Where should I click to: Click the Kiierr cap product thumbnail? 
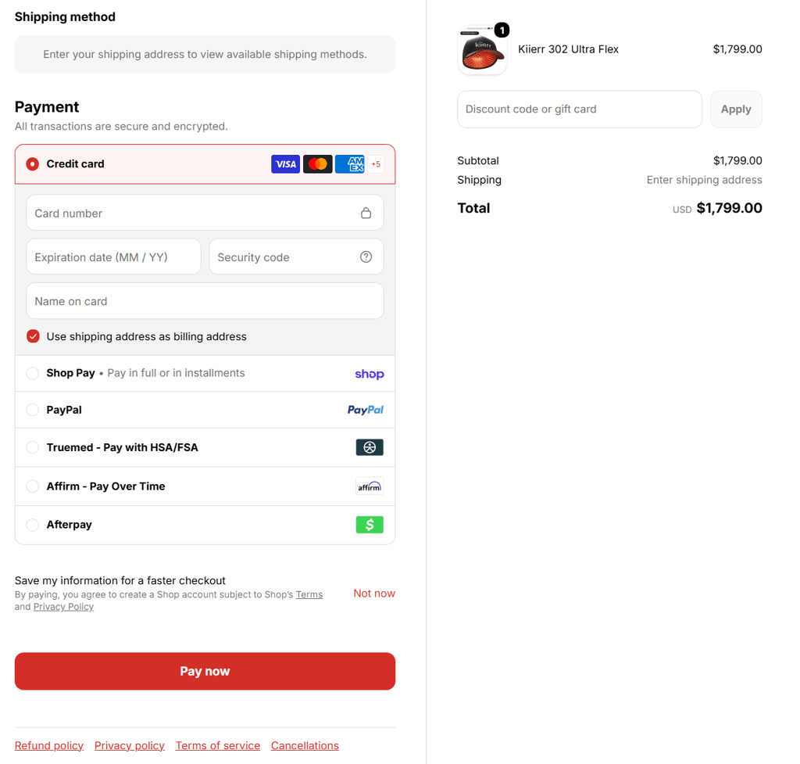coord(482,50)
